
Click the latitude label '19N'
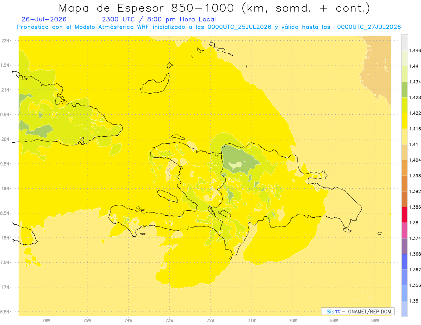coord(5,189)
